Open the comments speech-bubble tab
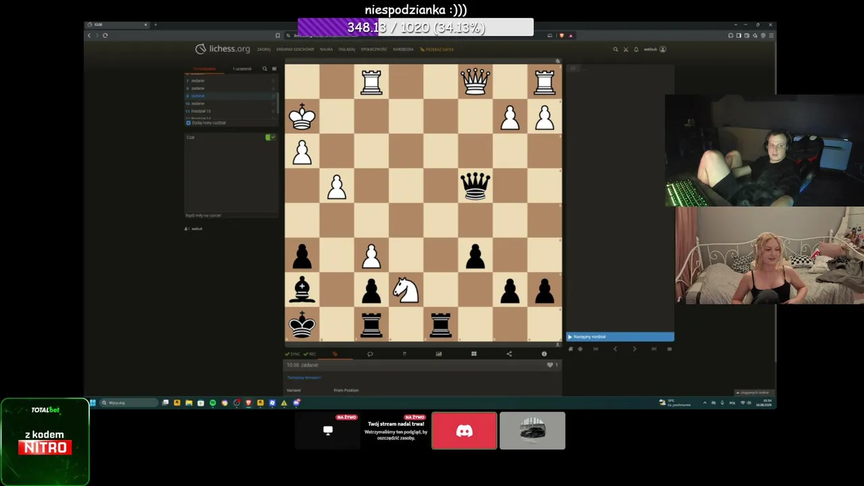Image resolution: width=864 pixels, height=486 pixels. pos(370,354)
